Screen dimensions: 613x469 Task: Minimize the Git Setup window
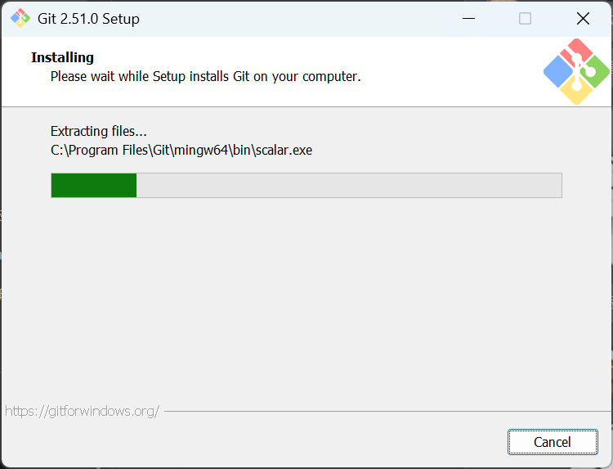(x=468, y=18)
